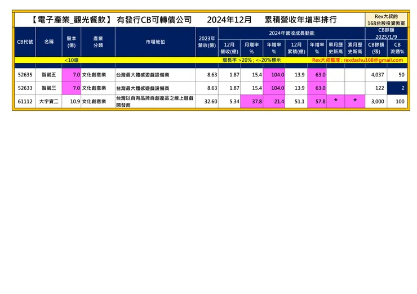Click the 增長率 >20% ; <-20%標示 note

click(x=251, y=60)
